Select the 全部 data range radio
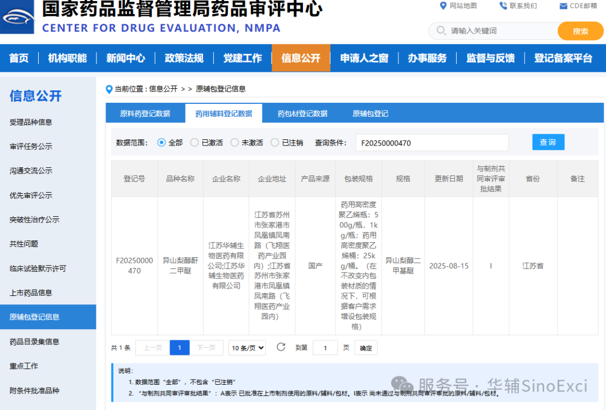Screen dimensions: 606x410 coord(162,143)
